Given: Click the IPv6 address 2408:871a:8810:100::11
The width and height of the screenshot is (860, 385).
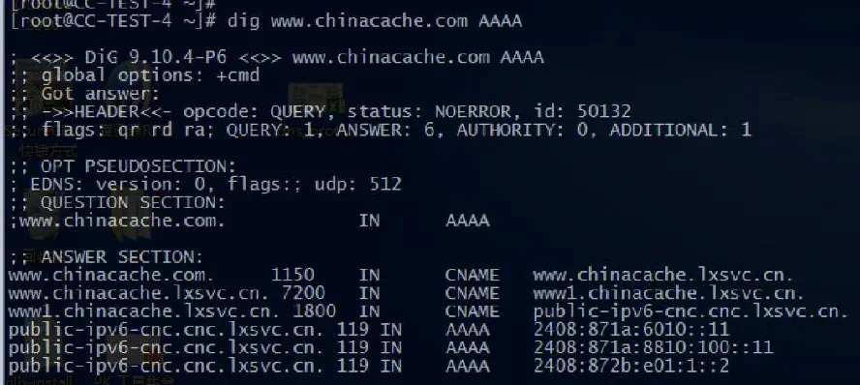Looking at the screenshot, I should pyautogui.click(x=653, y=347).
